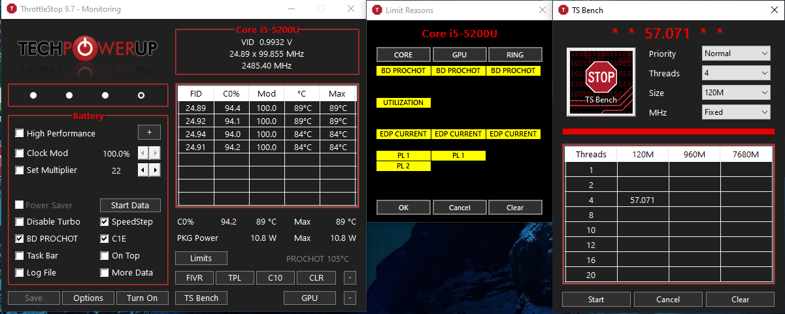The height and width of the screenshot is (314, 785).
Task: Enable the Log File checkbox
Action: pos(20,273)
